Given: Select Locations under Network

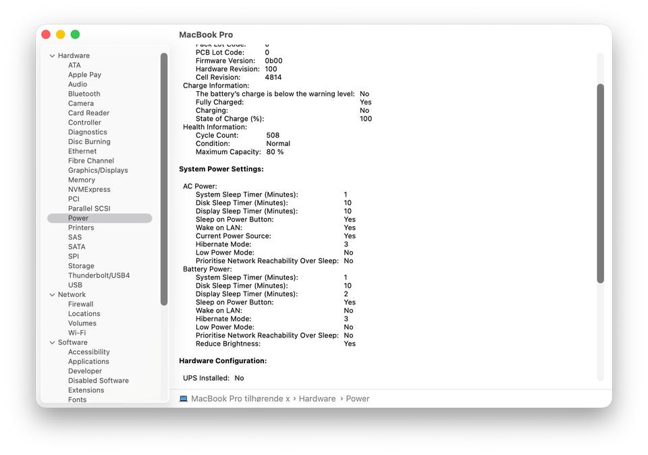Looking at the screenshot, I should [84, 314].
